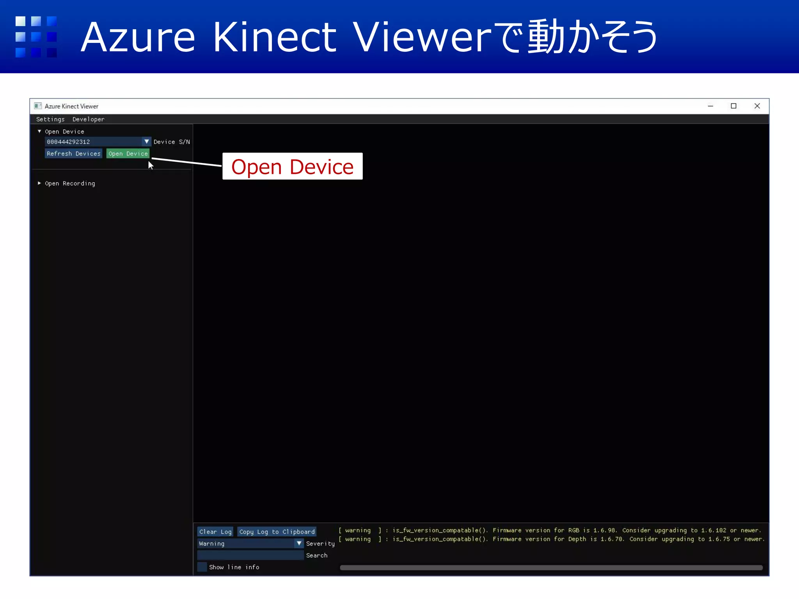Image resolution: width=799 pixels, height=599 pixels.
Task: Click the green Open Device button
Action: pos(128,154)
